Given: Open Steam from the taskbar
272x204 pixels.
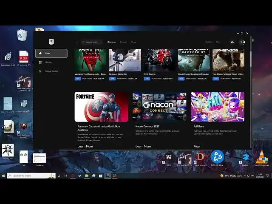Looking at the screenshot, I should (79, 176).
